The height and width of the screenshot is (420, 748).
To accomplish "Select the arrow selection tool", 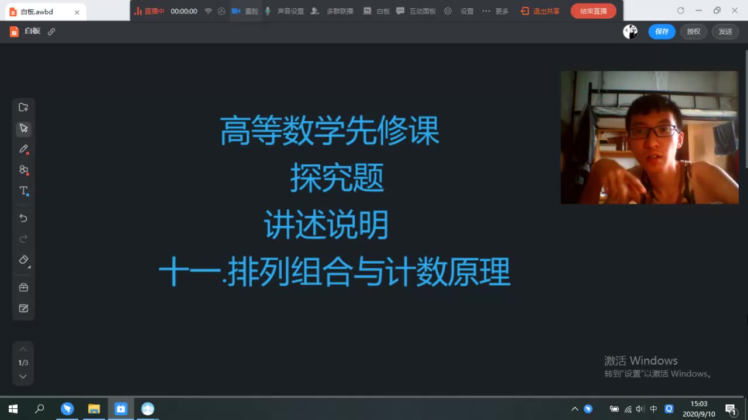I will click(x=23, y=128).
